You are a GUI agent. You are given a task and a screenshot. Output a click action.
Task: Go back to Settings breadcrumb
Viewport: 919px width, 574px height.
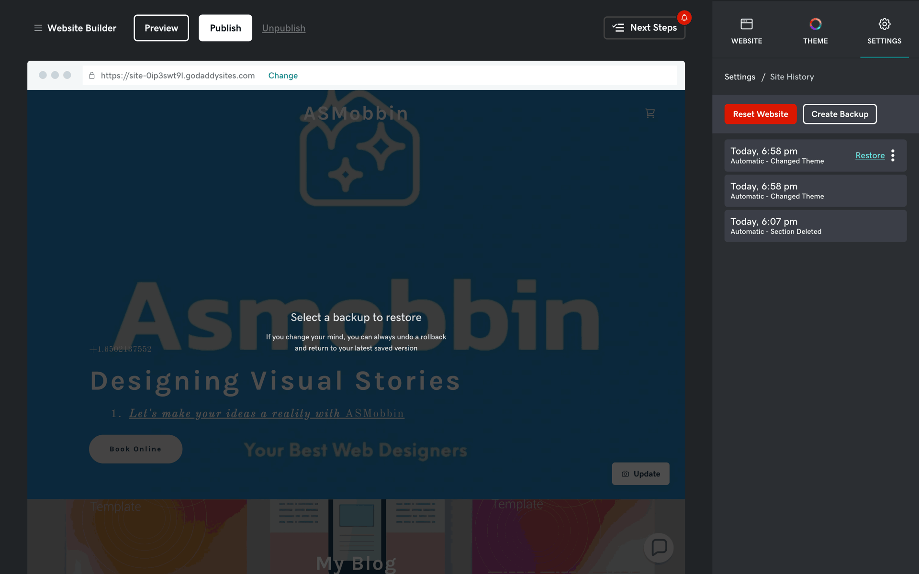(740, 77)
